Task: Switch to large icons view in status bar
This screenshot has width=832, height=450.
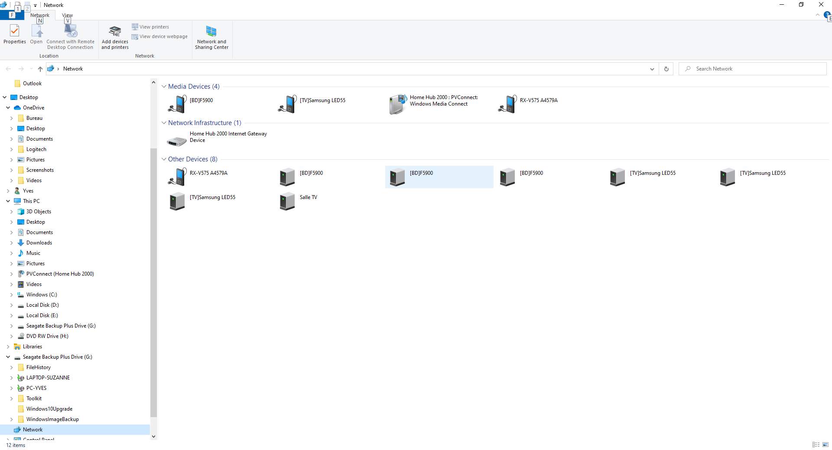Action: click(x=825, y=444)
